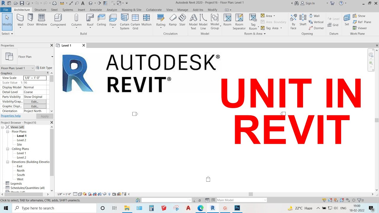Open the File menu
Screen dimensions: 379x213
coord(6,10)
